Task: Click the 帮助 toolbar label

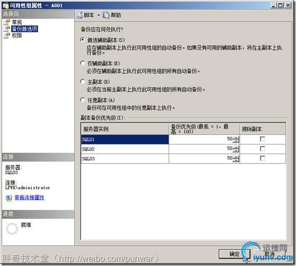Action: [x=116, y=15]
